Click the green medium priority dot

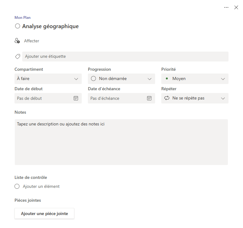tap(167, 78)
